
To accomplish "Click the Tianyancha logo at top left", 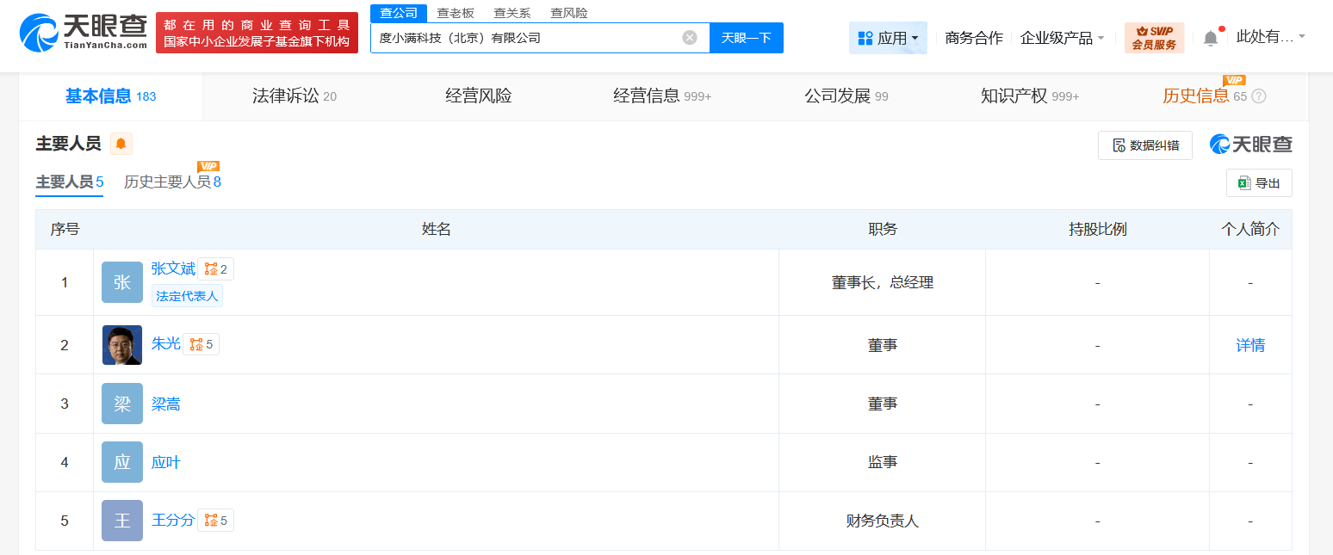I will (84, 33).
